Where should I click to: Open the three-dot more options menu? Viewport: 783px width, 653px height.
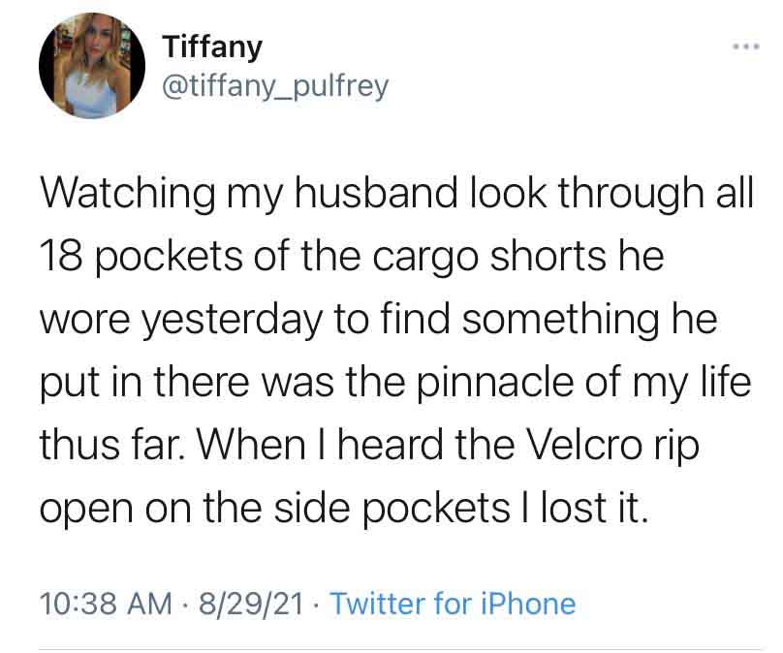pos(746,47)
